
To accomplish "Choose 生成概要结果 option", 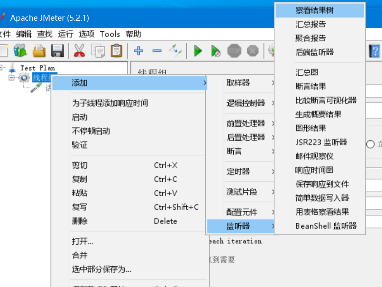I will [320, 114].
